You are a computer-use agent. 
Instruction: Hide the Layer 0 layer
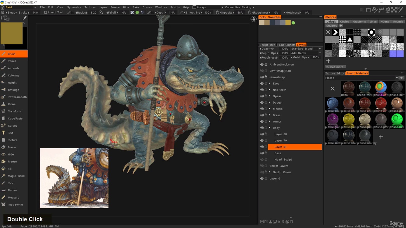[262, 179]
